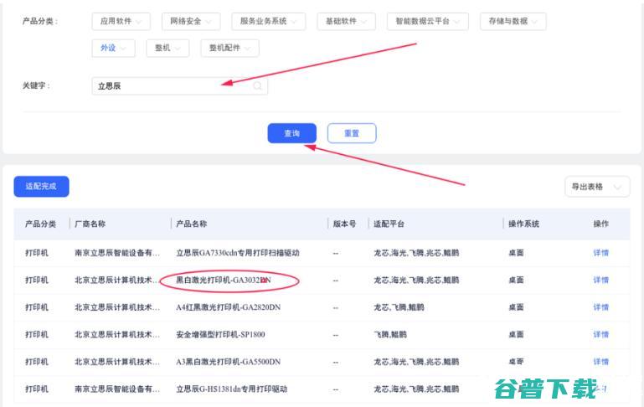Click the 版本号 column header
The image size is (644, 407).
click(x=344, y=224)
